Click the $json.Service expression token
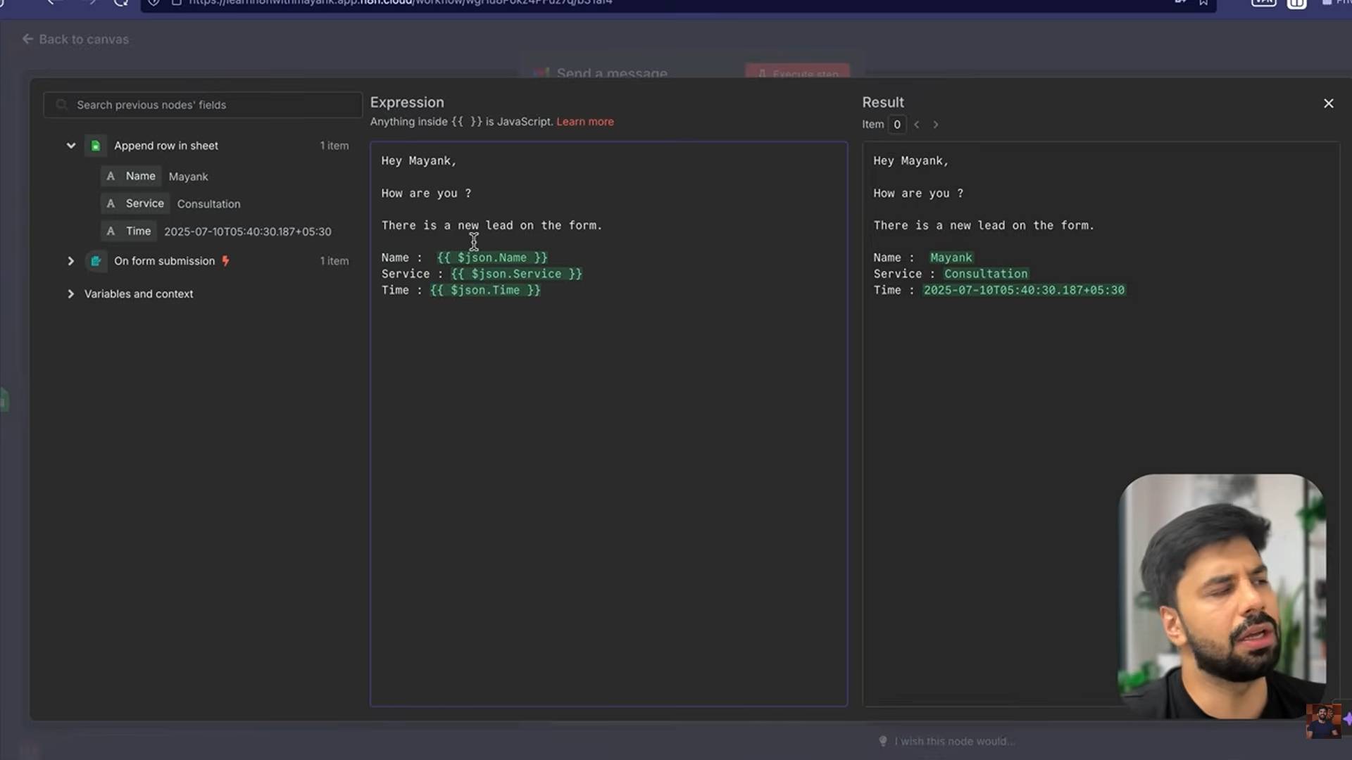Viewport: 1352px width, 760px height. click(517, 274)
